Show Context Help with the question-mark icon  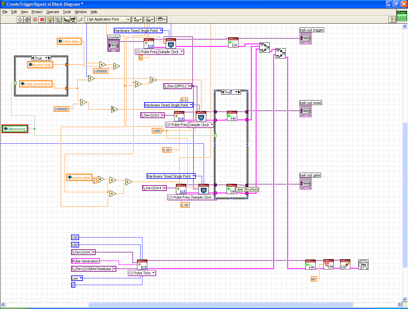tap(392, 19)
